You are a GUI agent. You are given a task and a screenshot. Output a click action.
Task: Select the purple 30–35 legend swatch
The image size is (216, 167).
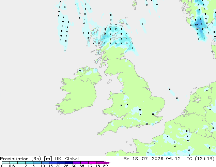tap(76, 163)
